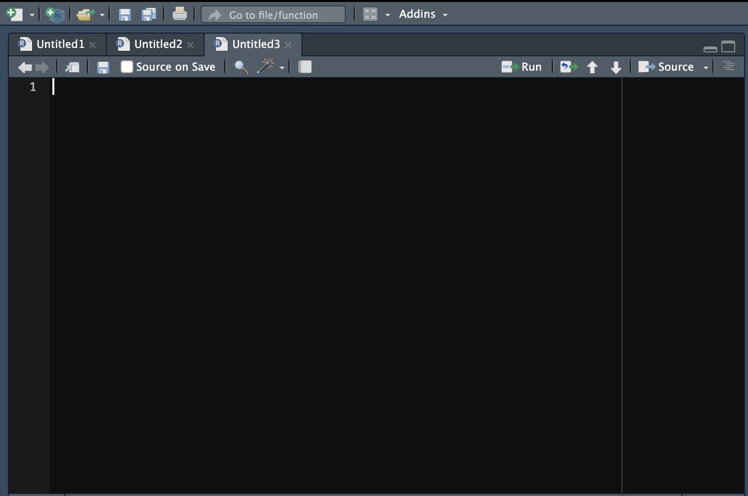Click the compile report notebook icon
This screenshot has width=748, height=496.
(x=305, y=66)
